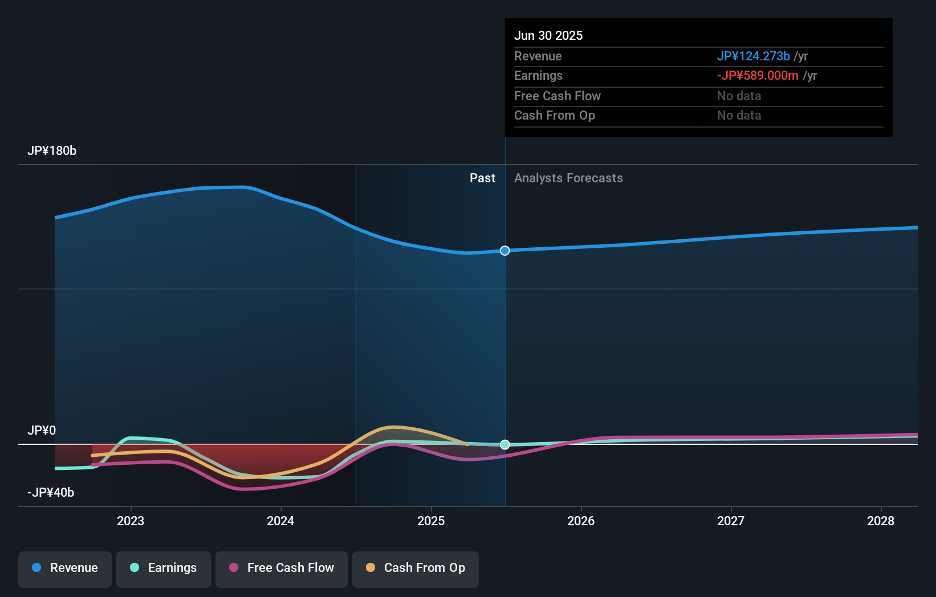Toggle the Earnings series legend button
Screen dimensions: 936x597
pos(164,569)
